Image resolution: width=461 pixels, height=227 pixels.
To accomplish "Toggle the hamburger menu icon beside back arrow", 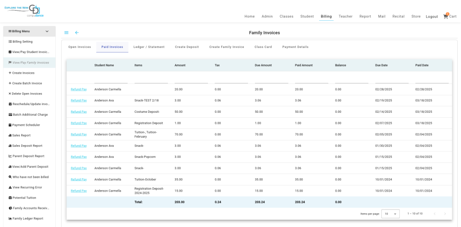I will (66, 33).
